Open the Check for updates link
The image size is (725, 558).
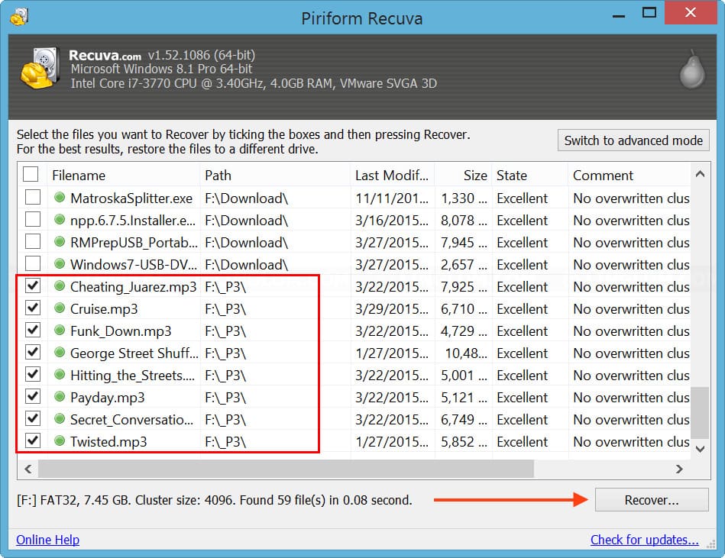coord(644,540)
